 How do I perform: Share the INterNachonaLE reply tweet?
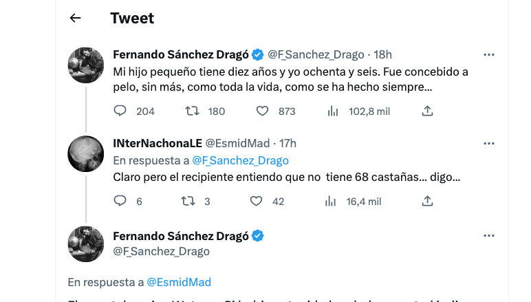(427, 201)
